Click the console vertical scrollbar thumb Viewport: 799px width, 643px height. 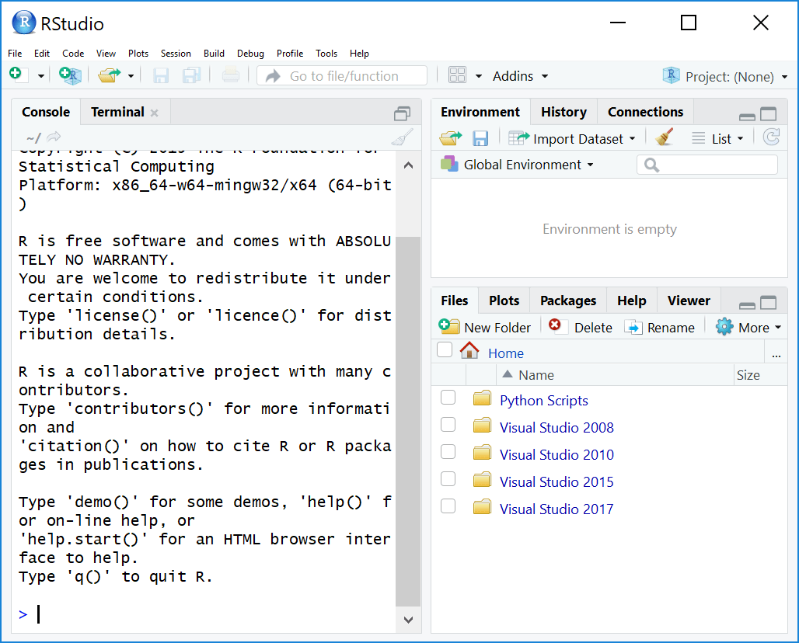point(407,422)
